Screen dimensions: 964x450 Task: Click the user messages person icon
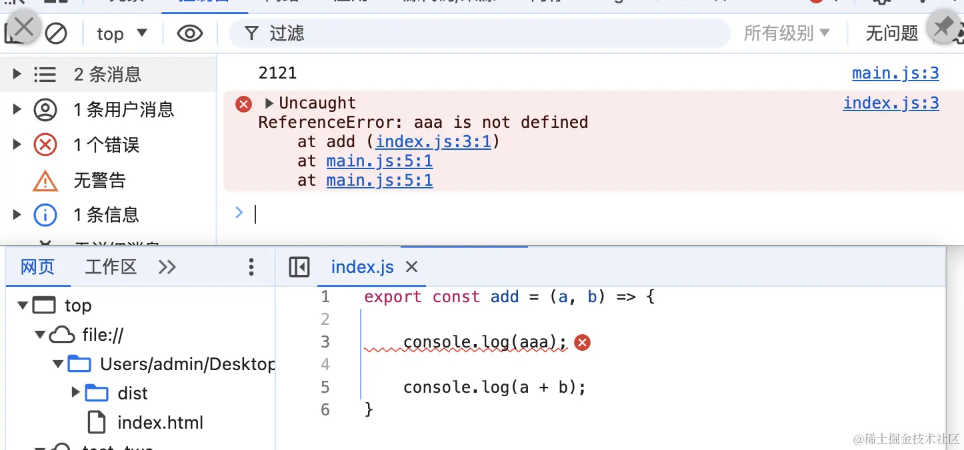[45, 109]
